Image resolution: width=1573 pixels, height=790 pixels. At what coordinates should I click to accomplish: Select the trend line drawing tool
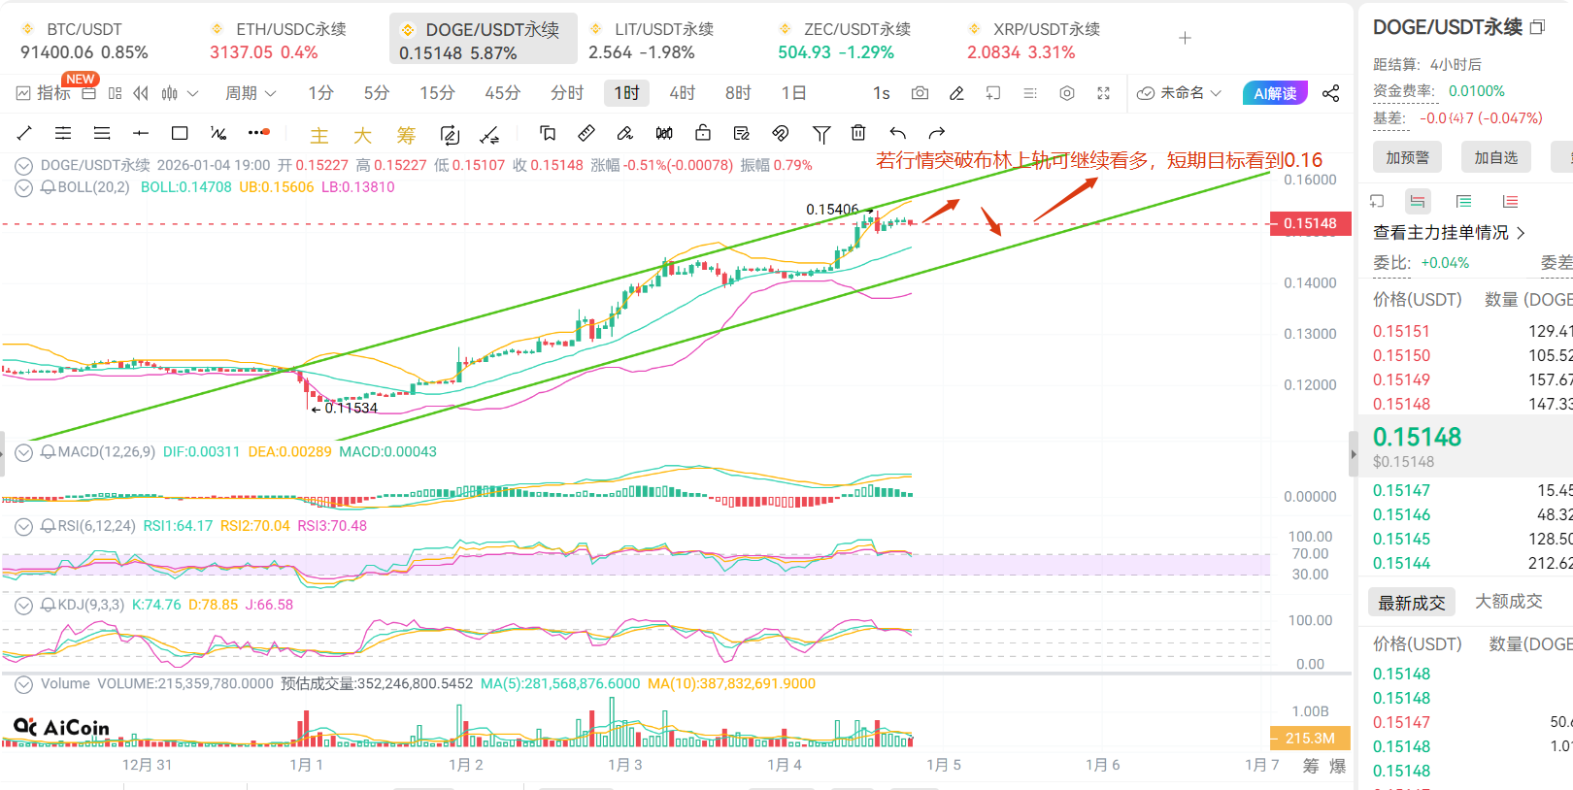[x=25, y=133]
